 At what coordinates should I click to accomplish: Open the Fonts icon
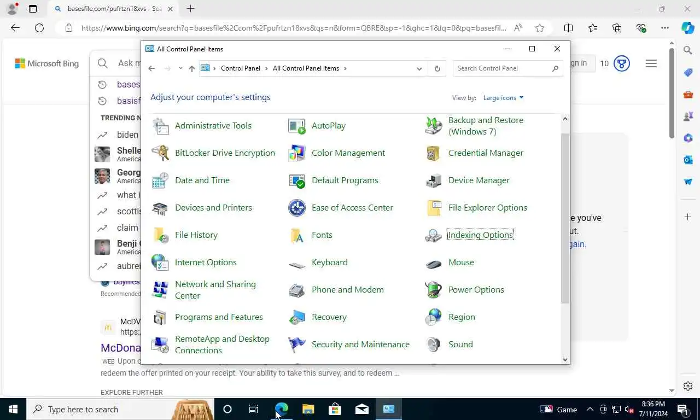pos(297,235)
